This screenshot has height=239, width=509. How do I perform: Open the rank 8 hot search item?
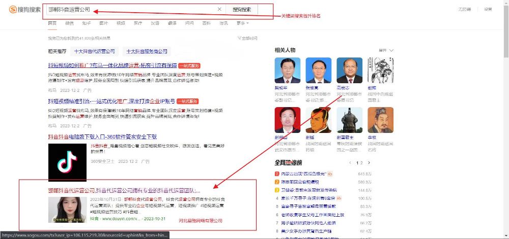pos(306,231)
